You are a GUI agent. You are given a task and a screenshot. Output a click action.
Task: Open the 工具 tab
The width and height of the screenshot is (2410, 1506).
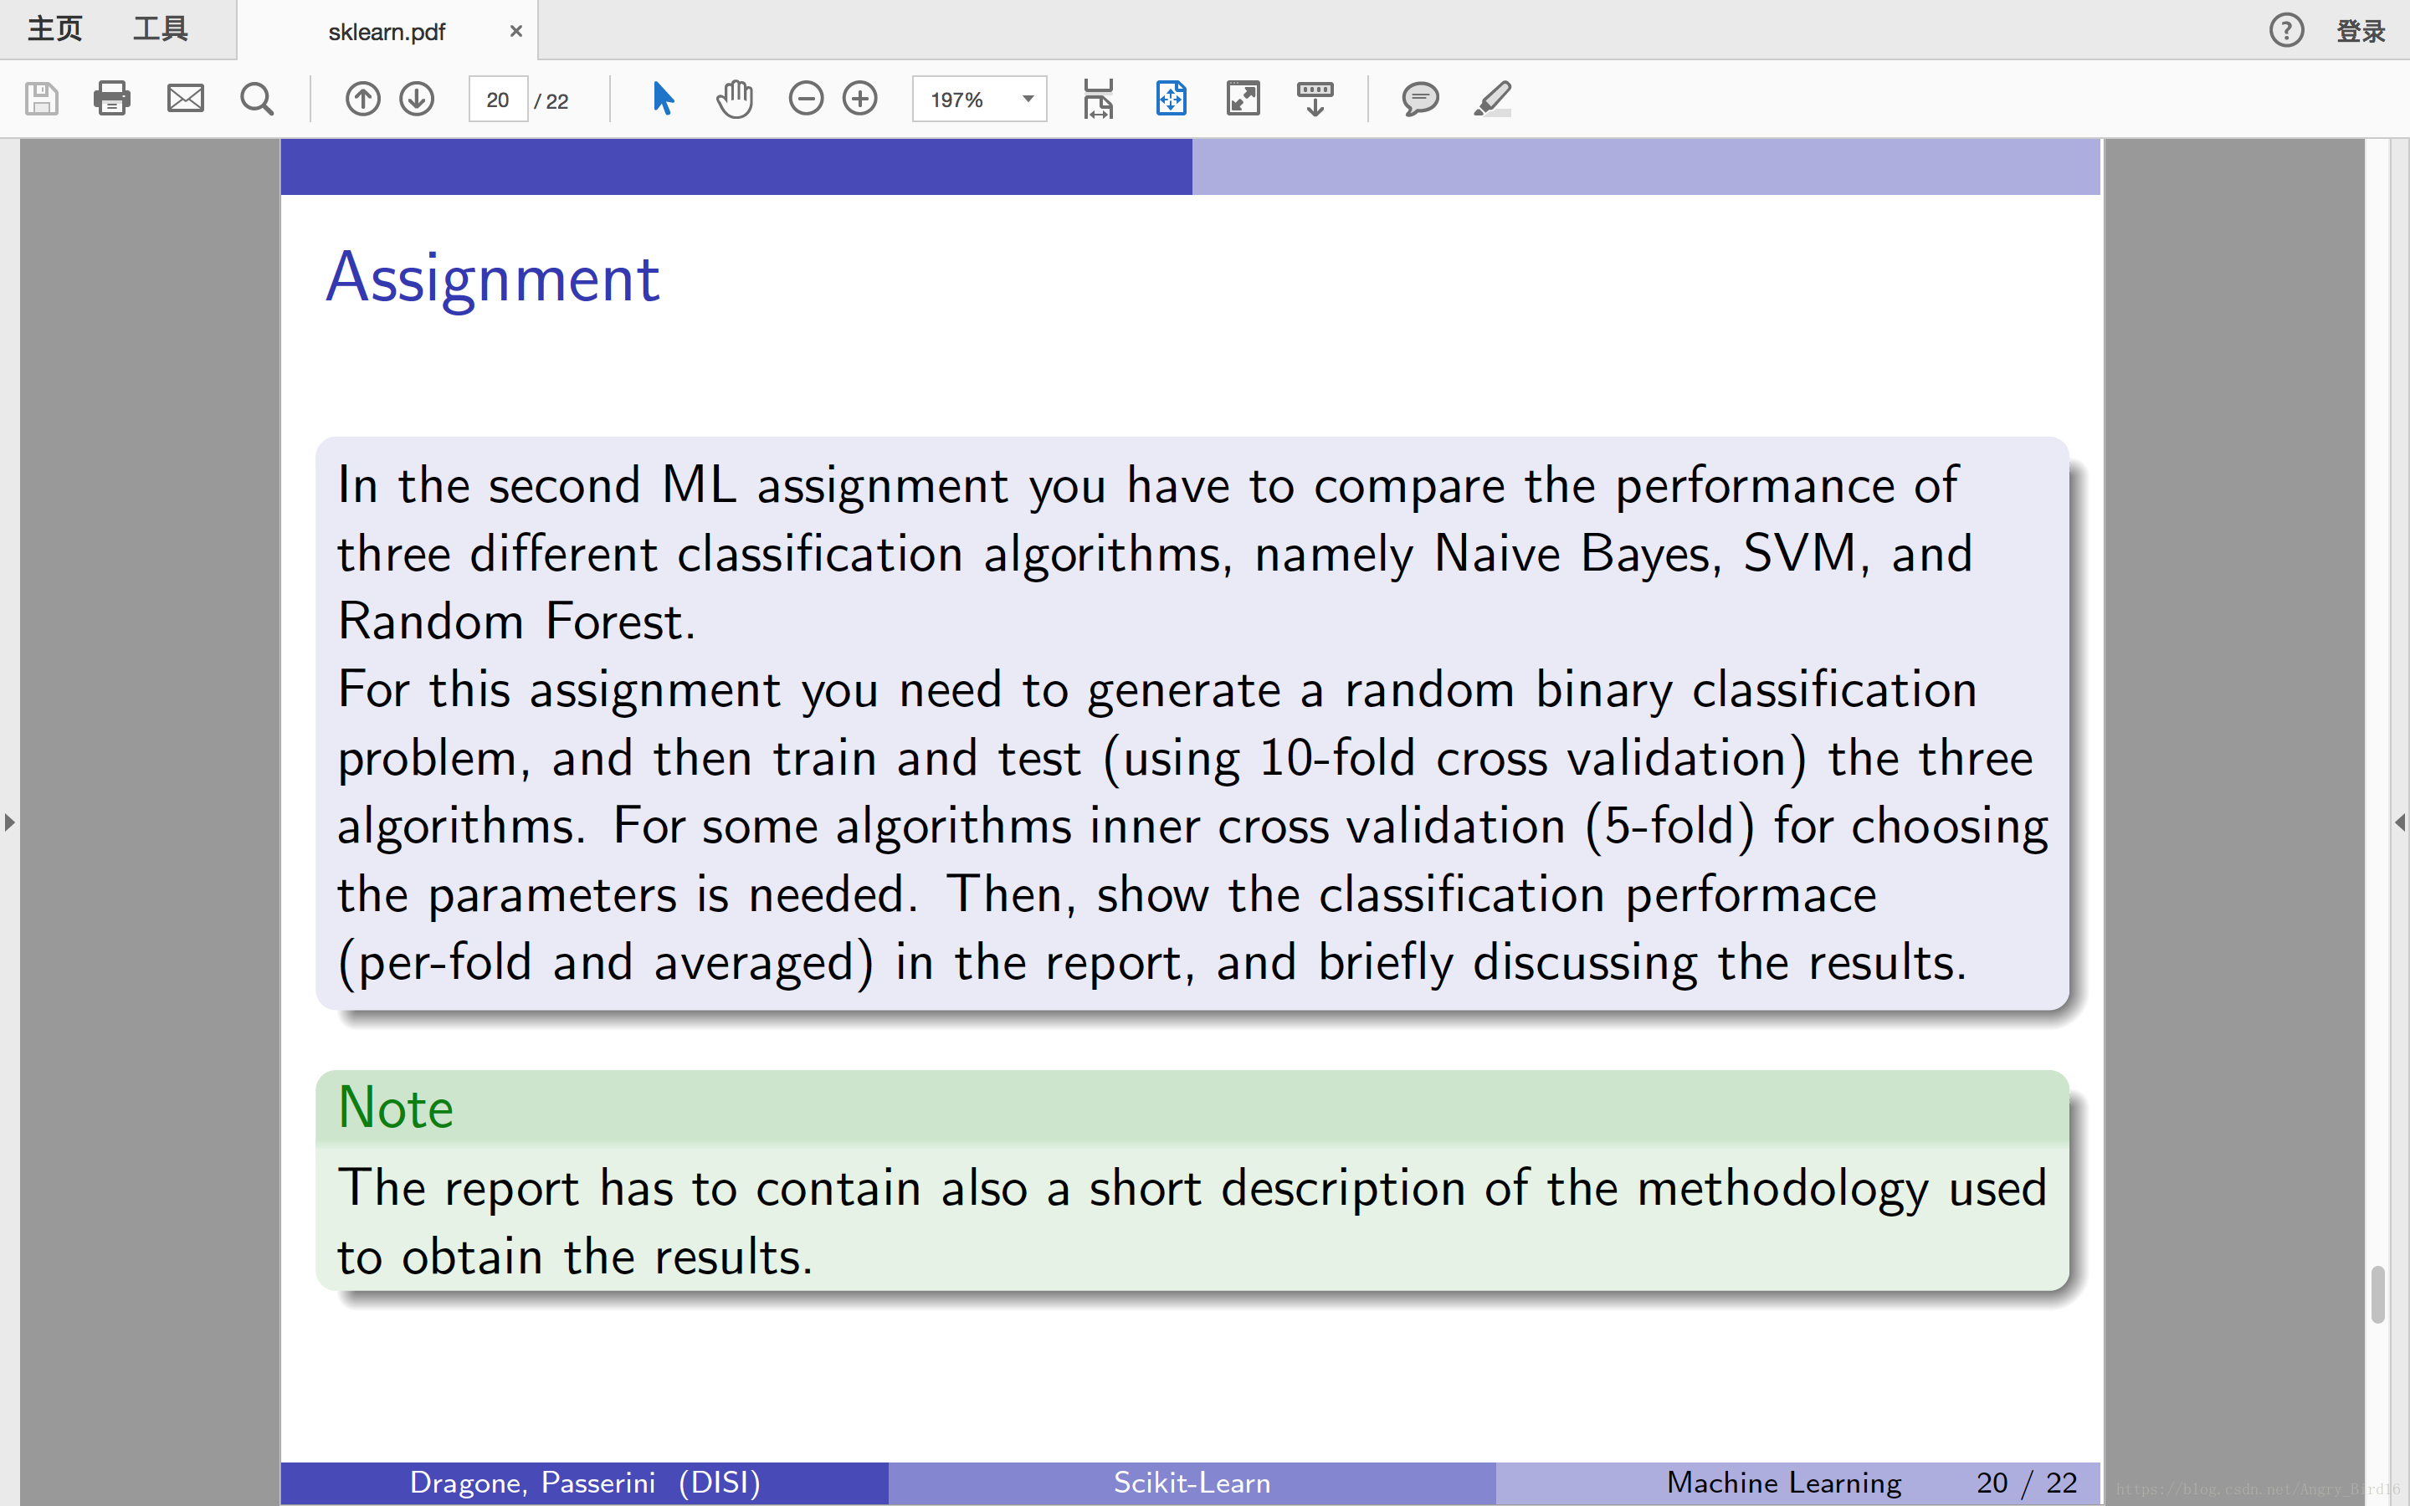[x=161, y=29]
